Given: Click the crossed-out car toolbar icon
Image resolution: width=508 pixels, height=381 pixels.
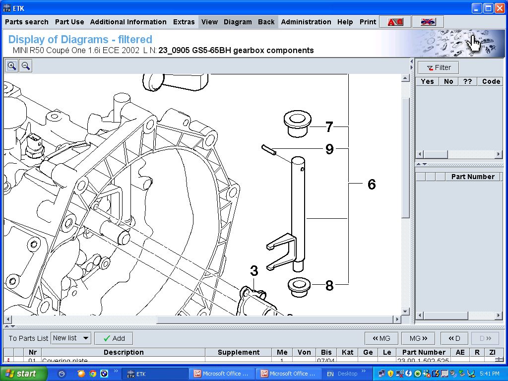Looking at the screenshot, I should tap(427, 22).
